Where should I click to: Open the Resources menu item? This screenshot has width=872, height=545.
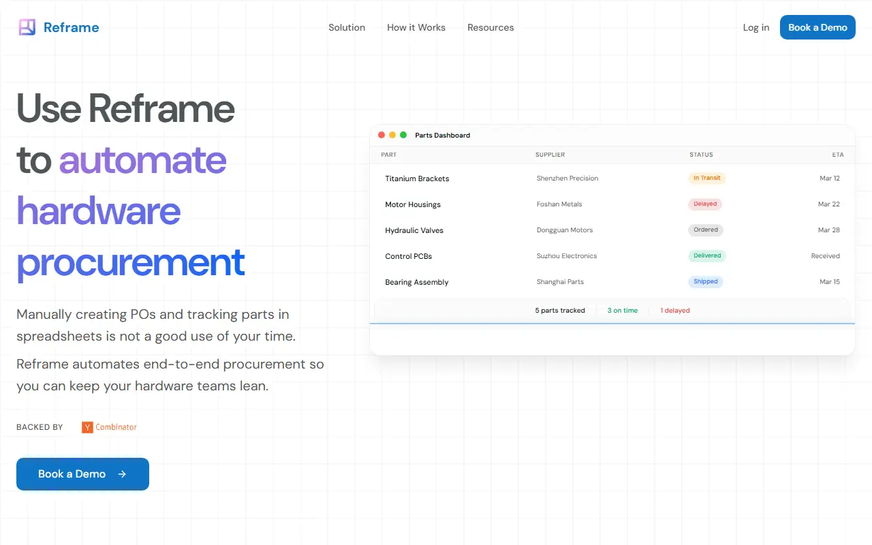pyautogui.click(x=490, y=27)
